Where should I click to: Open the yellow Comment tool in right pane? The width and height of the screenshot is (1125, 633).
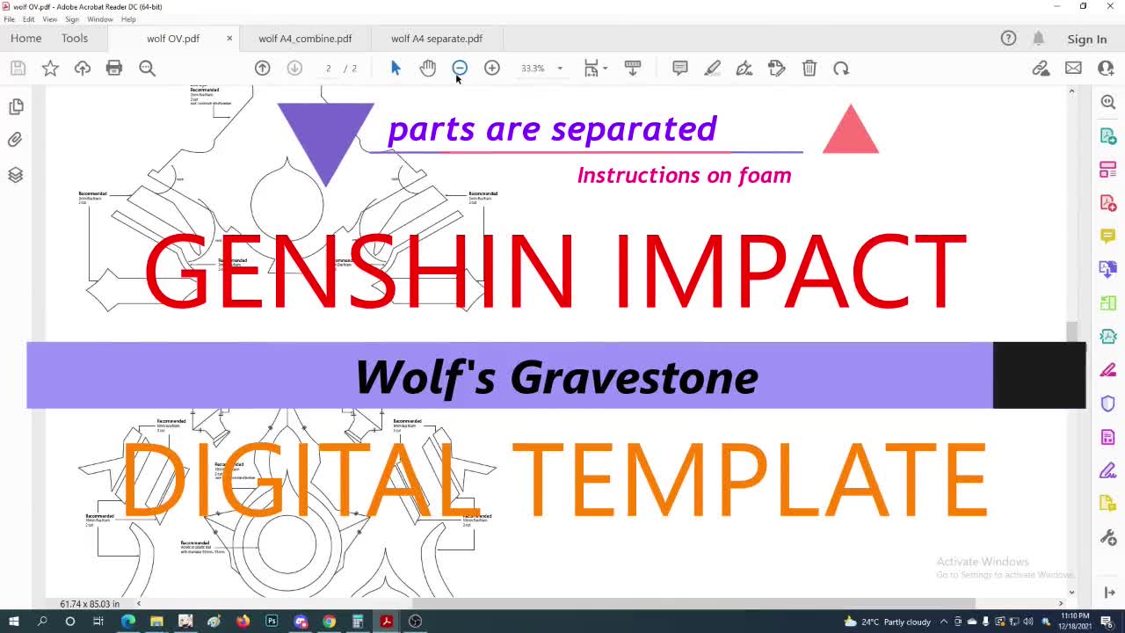coord(1108,236)
